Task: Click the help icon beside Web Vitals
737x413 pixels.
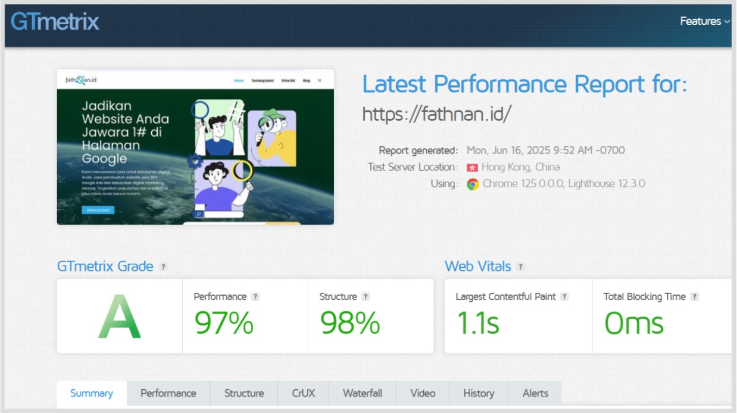Action: click(x=521, y=267)
